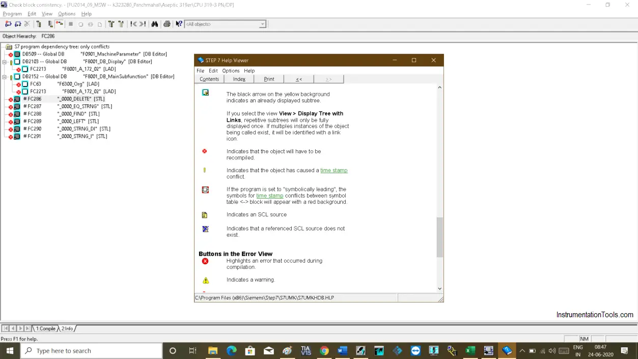Click the Help Viewer vertical scrollbar thumb
The height and width of the screenshot is (359, 638).
pos(440,237)
